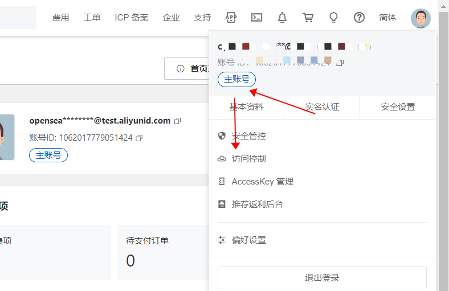
Task: Click the 待支付订单 card
Action: 163,252
